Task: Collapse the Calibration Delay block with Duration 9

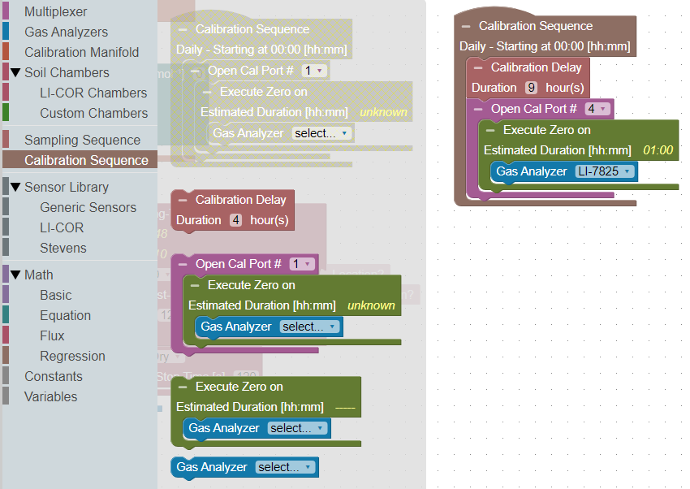Action: 479,68
